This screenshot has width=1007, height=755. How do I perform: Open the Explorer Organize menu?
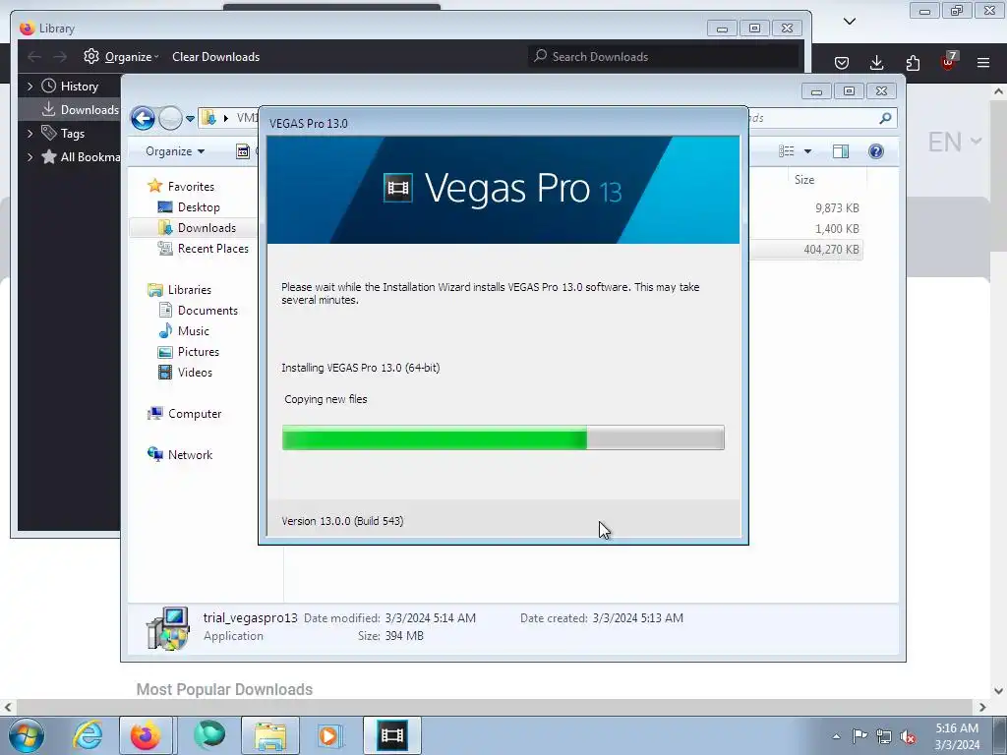point(175,151)
